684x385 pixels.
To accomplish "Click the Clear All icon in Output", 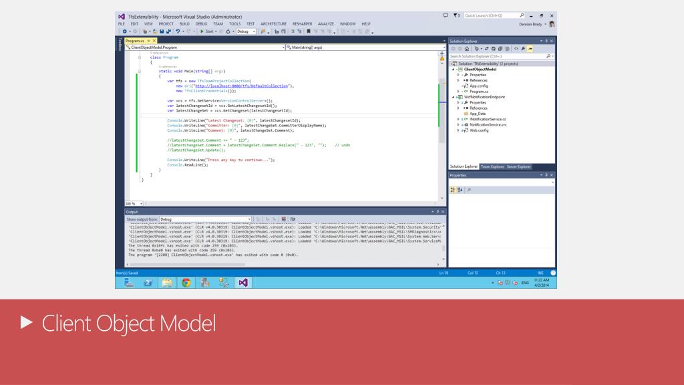I will coord(283,219).
